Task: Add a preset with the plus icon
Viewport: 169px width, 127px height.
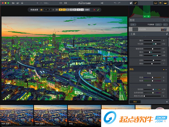Action: (x=167, y=102)
